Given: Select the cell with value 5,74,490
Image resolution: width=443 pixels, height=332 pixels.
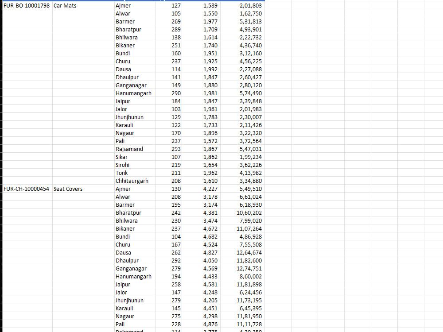Looking at the screenshot, I should (x=242, y=93).
